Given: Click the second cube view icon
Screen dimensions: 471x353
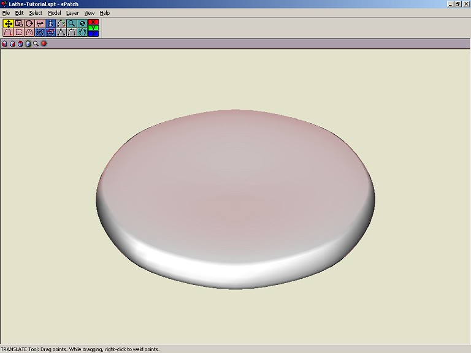Looking at the screenshot, I should [12, 44].
